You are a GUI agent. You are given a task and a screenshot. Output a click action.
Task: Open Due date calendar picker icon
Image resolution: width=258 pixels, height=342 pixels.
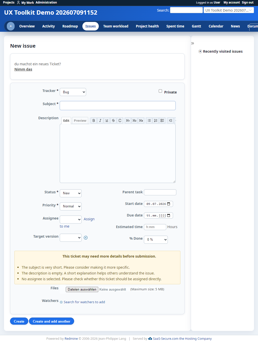coord(169,215)
